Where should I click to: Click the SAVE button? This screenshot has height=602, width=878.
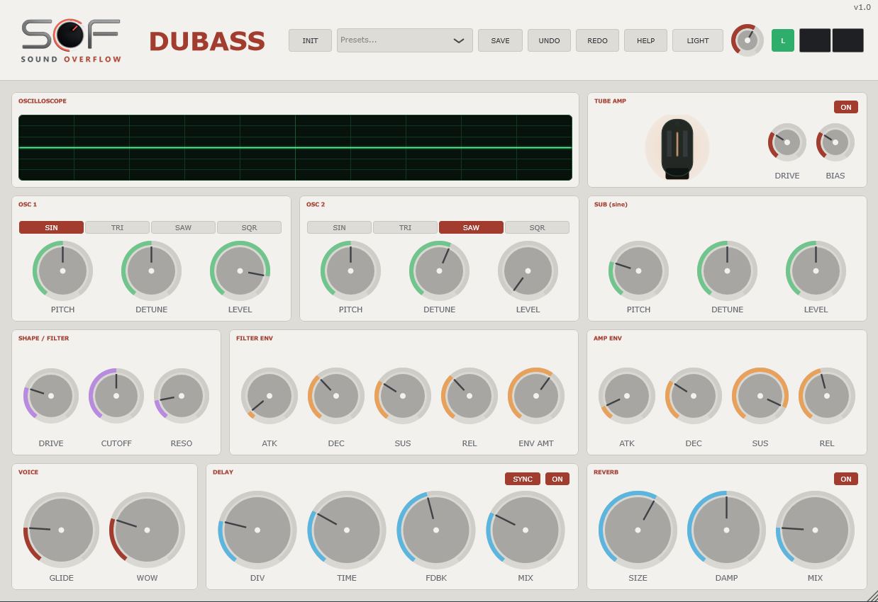pos(500,40)
